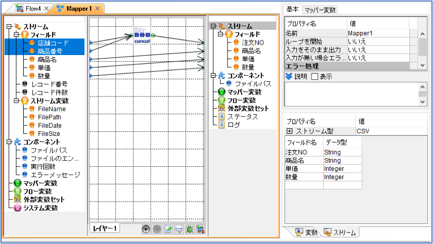The image size is (433, 244).
Task: Close the Mapper1 tab
Action: (x=97, y=9)
